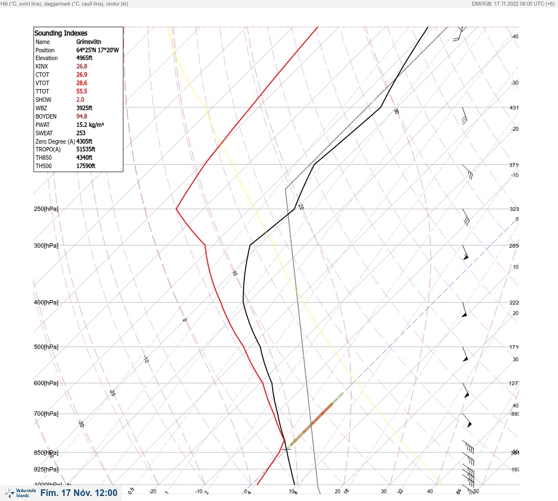Click the CTOT value 26.9
The image size is (558, 501).
[x=81, y=75]
